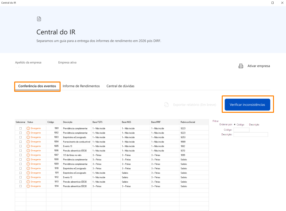Click the Rubrica eSocial value 9989

click(183, 142)
